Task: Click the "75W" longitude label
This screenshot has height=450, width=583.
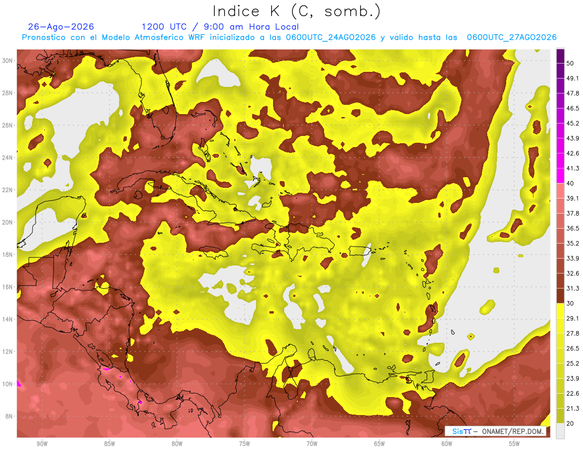Action: coord(244,444)
